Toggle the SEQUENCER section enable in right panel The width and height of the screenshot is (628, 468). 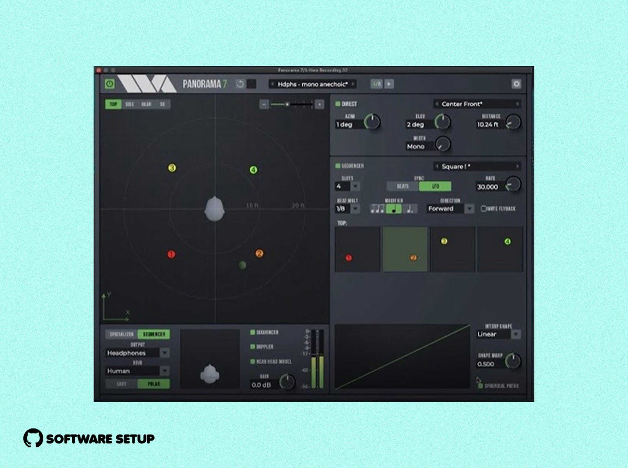click(x=338, y=166)
